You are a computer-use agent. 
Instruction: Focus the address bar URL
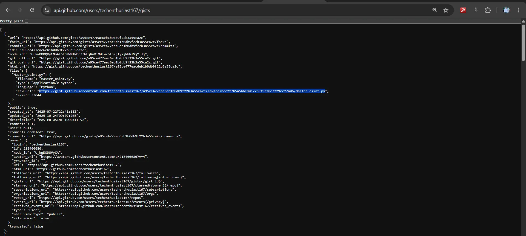click(102, 10)
